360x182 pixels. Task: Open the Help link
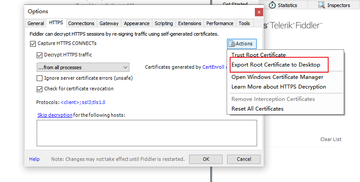pos(34,159)
